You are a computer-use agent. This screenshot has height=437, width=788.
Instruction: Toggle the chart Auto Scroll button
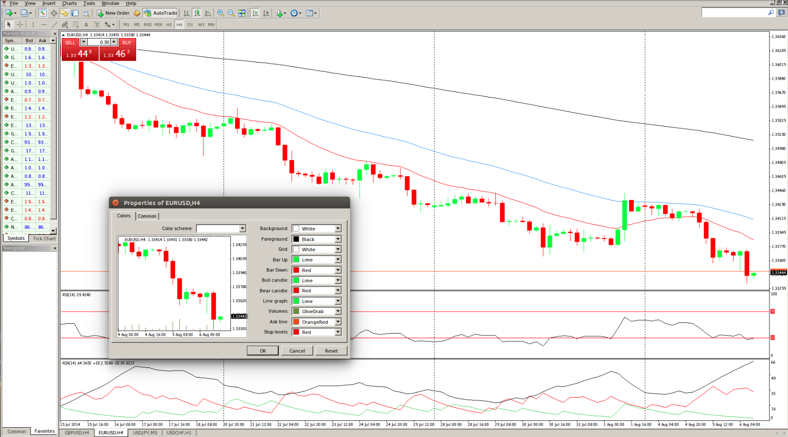[x=255, y=13]
